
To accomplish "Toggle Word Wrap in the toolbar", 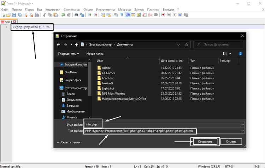I will point(116,15).
